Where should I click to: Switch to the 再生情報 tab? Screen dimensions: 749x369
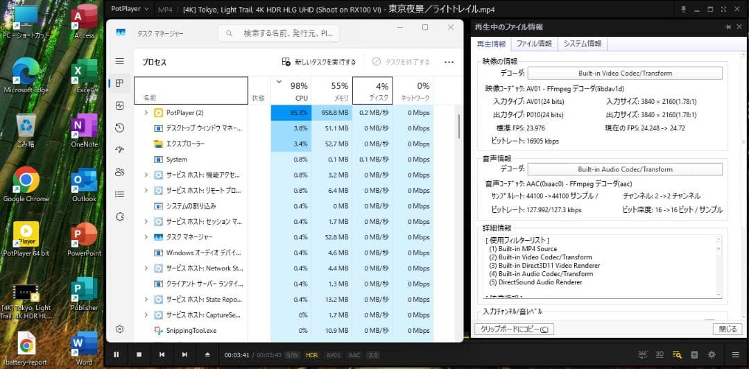(491, 44)
